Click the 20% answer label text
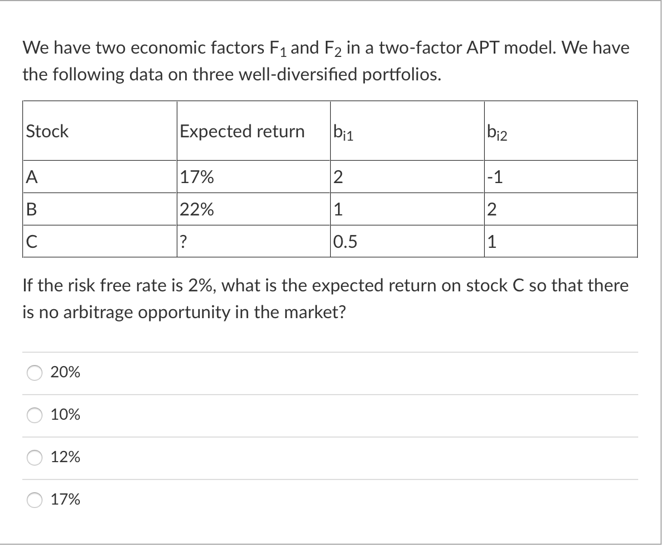This screenshot has height=547, width=665. click(x=65, y=372)
